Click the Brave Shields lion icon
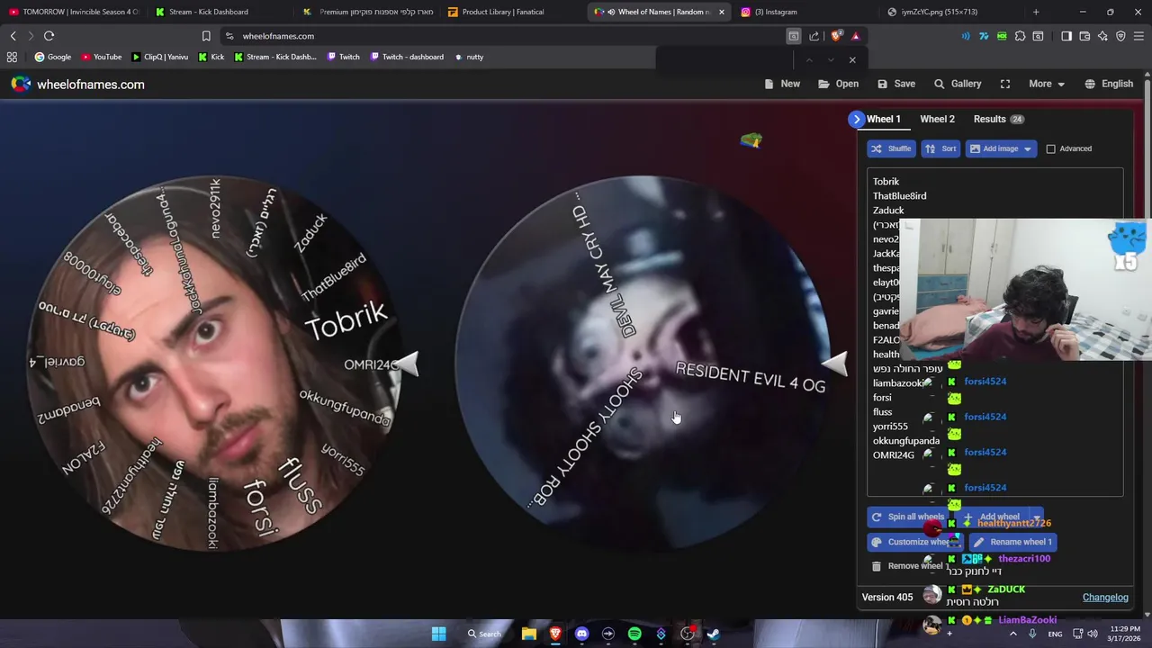Image resolution: width=1152 pixels, height=648 pixels. [836, 36]
